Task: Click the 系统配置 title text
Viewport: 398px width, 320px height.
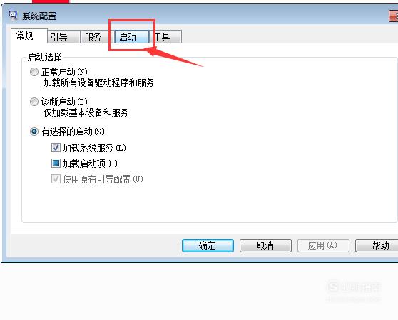Action: 39,16
